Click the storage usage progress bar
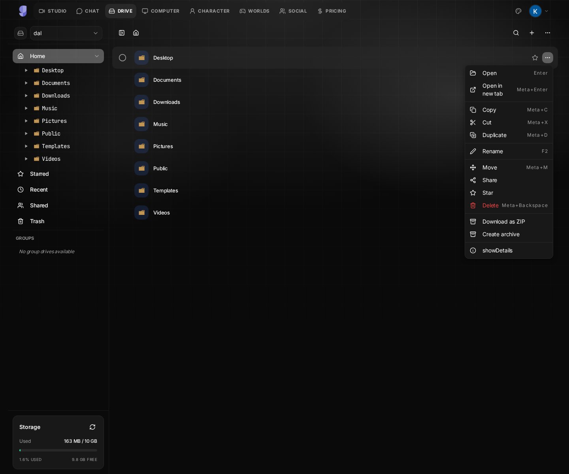 [58, 450]
